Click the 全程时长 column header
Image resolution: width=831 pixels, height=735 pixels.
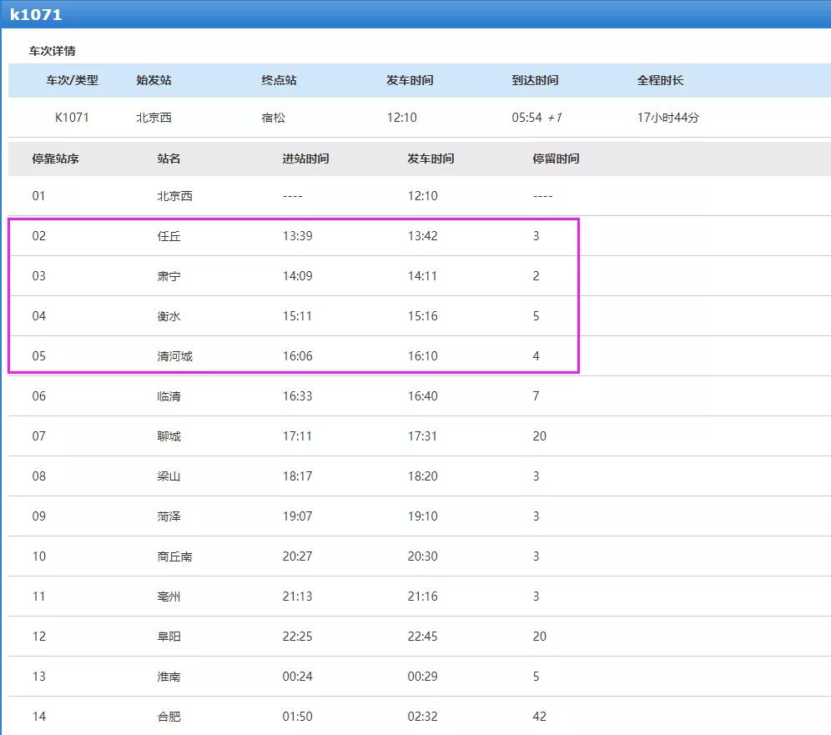click(660, 80)
